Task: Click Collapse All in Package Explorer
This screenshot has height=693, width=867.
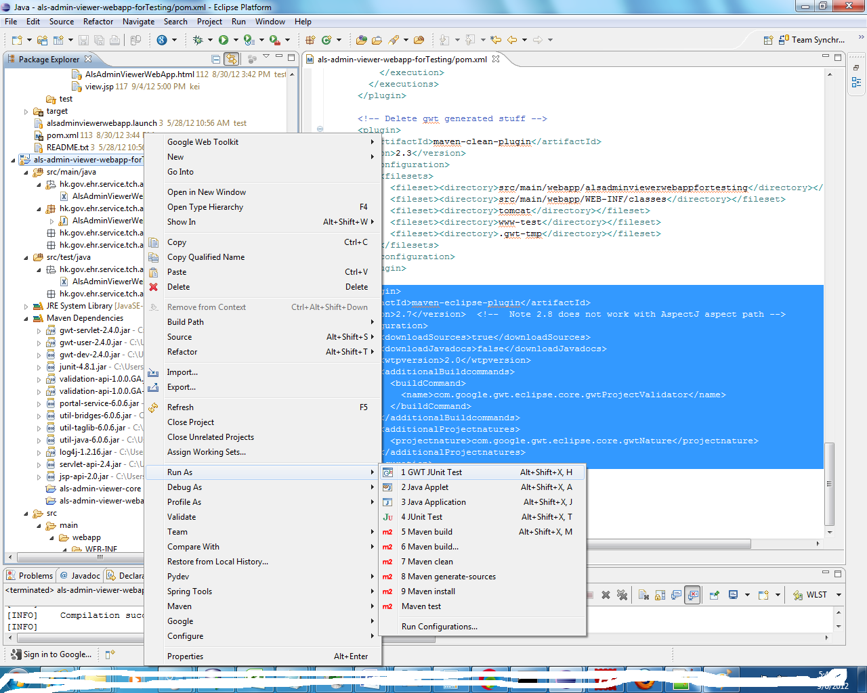Action: (x=215, y=59)
